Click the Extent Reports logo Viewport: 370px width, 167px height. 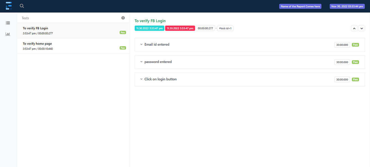pos(9,6)
